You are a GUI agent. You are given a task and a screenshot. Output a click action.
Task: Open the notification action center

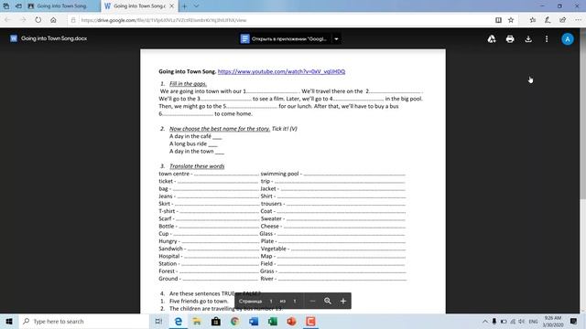pos(573,321)
